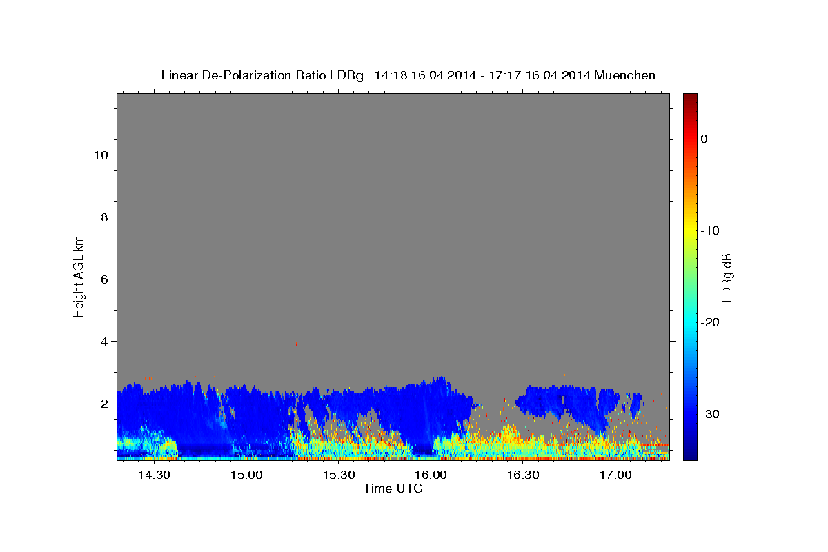The height and width of the screenshot is (552, 828).
Task: Click the 16:00 time tick label
Action: point(431,475)
